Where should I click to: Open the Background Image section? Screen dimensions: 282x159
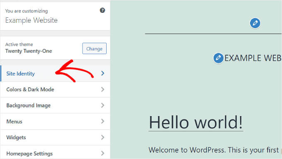(x=55, y=105)
